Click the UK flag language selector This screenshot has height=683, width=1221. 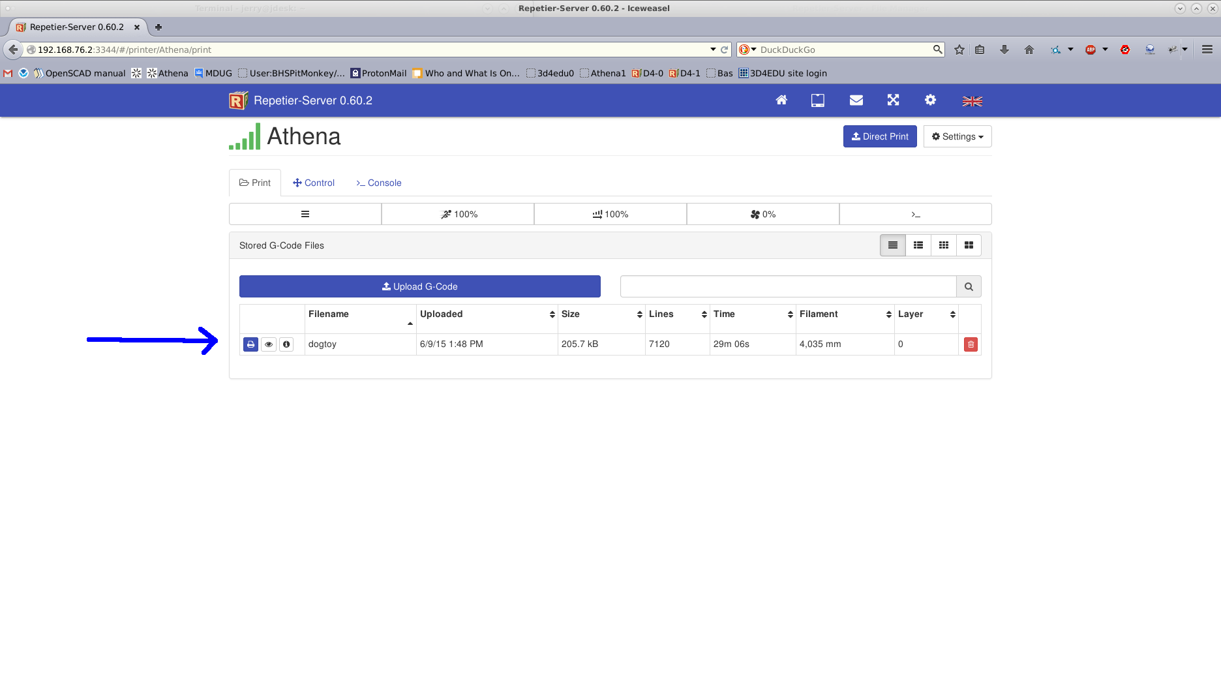tap(972, 101)
